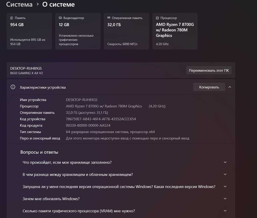Click Переименовать этот ПК button

tap(209, 70)
